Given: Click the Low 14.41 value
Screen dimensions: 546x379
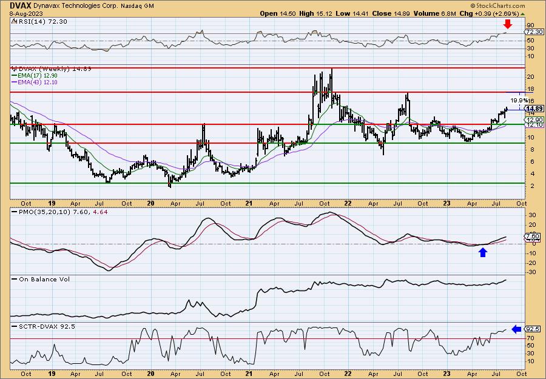Looking at the screenshot, I should (353, 13).
